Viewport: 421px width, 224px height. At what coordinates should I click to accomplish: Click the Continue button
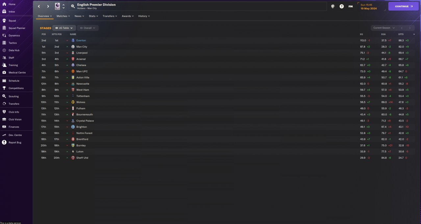(x=403, y=6)
